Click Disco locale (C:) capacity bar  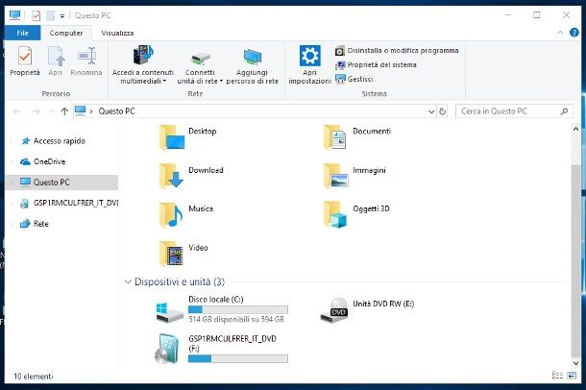[x=238, y=309]
